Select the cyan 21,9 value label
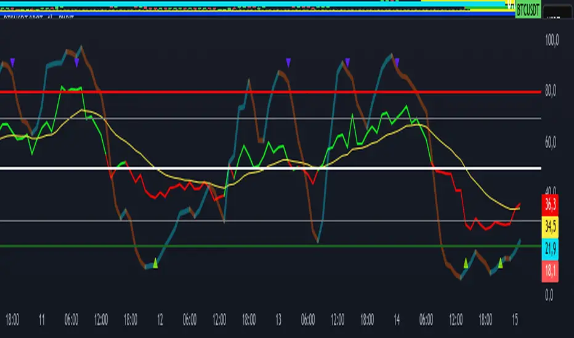Screen dimensions: 574x338 [x=550, y=249]
